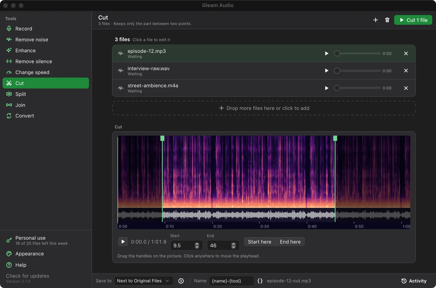Image resolution: width=436 pixels, height=288 pixels.
Task: Open the Split tool
Action: click(x=46, y=94)
